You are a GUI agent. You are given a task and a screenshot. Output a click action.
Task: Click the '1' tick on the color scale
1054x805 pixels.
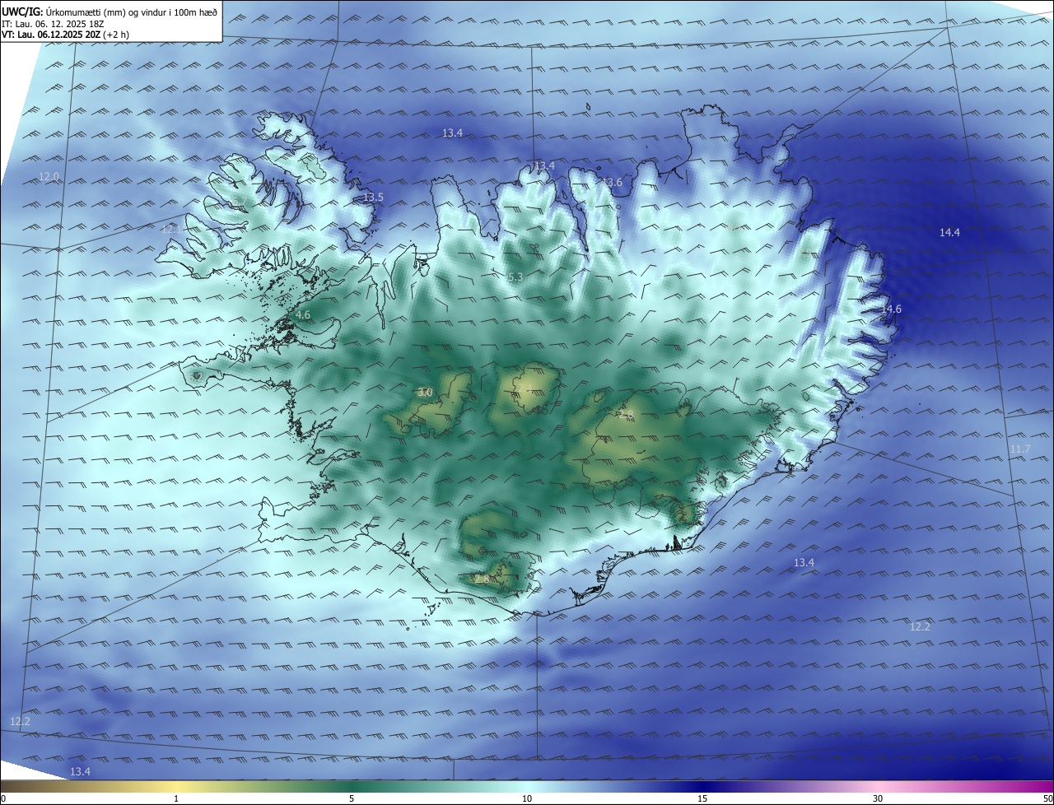pos(176,798)
